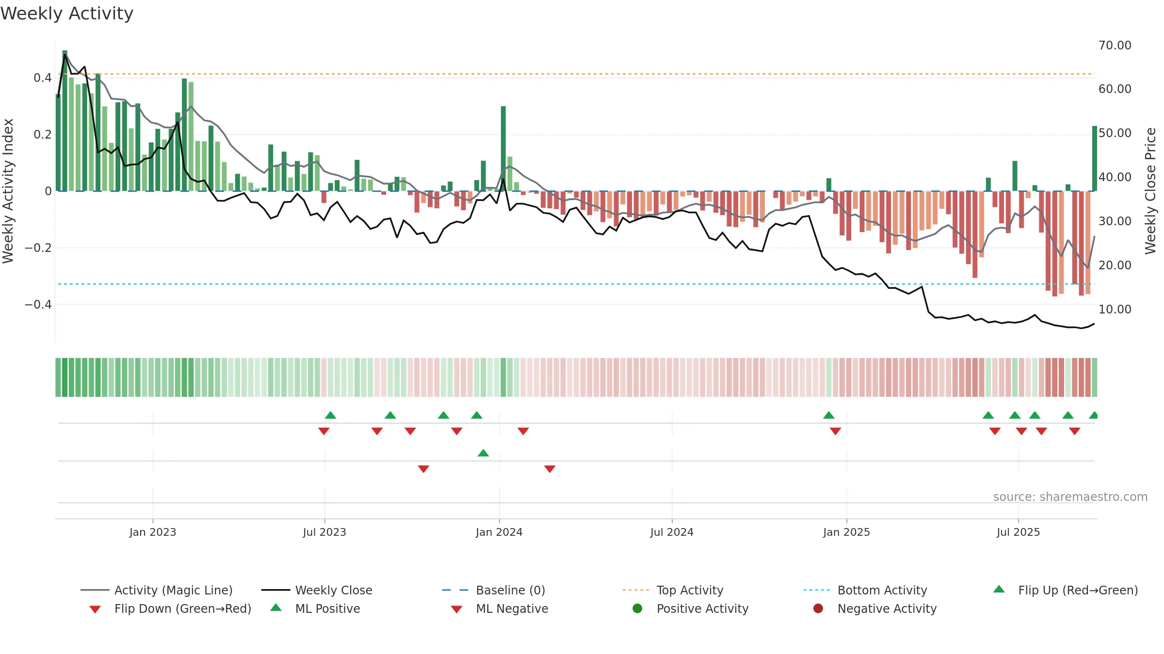Viewport: 1164px width, 654px height.
Task: Click the ML Positive triangle icon in legend
Action: point(276,607)
